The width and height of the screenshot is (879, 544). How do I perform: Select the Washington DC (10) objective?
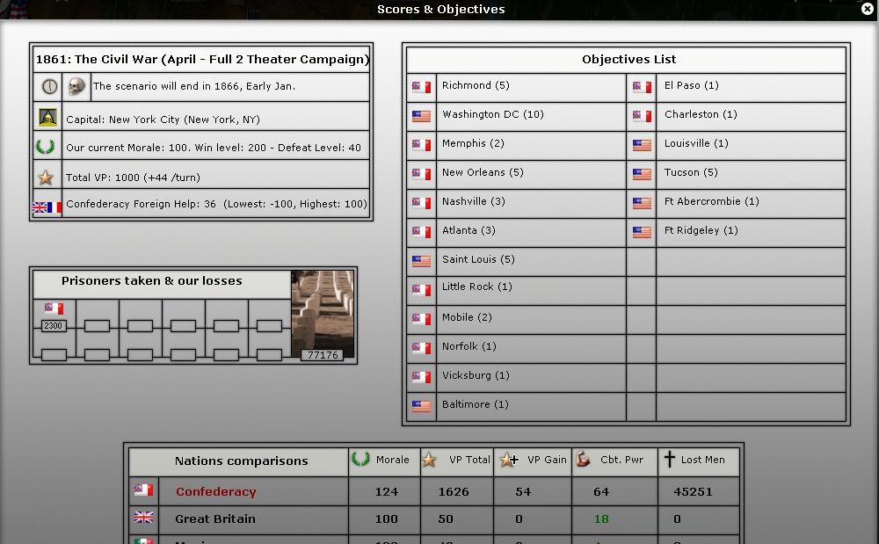pyautogui.click(x=492, y=115)
